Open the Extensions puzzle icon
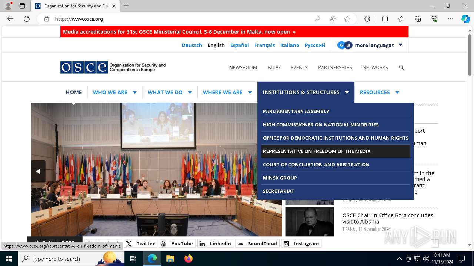Image resolution: width=474 pixels, height=266 pixels. coord(367,19)
